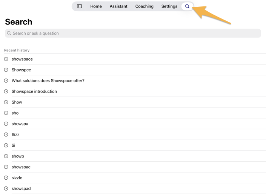The width and height of the screenshot is (266, 194).
Task: Click the clock icon beside 'showp'
Action: click(6, 156)
